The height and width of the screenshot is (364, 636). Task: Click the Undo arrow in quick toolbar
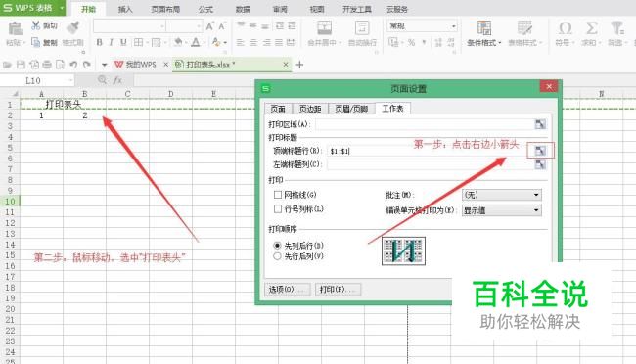(73, 65)
